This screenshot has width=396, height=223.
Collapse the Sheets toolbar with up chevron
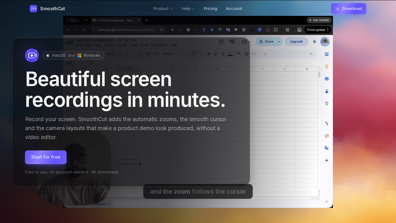pos(311,54)
